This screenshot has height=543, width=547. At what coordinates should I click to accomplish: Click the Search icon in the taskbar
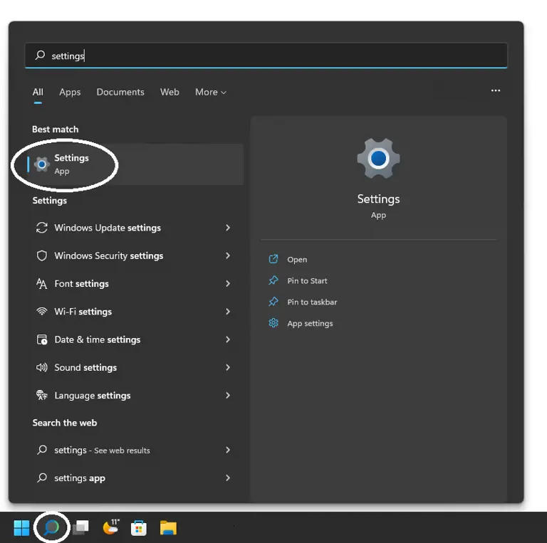pyautogui.click(x=51, y=528)
